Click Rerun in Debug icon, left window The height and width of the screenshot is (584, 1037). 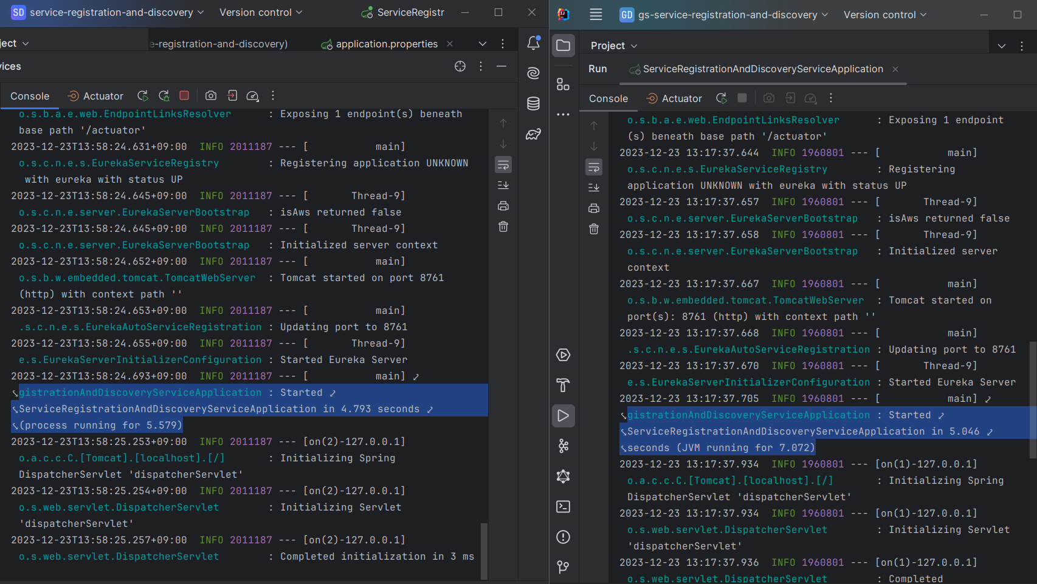[164, 96]
